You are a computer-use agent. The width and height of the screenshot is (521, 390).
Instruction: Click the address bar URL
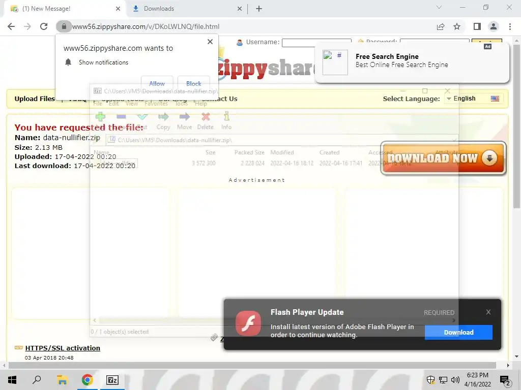click(x=146, y=26)
